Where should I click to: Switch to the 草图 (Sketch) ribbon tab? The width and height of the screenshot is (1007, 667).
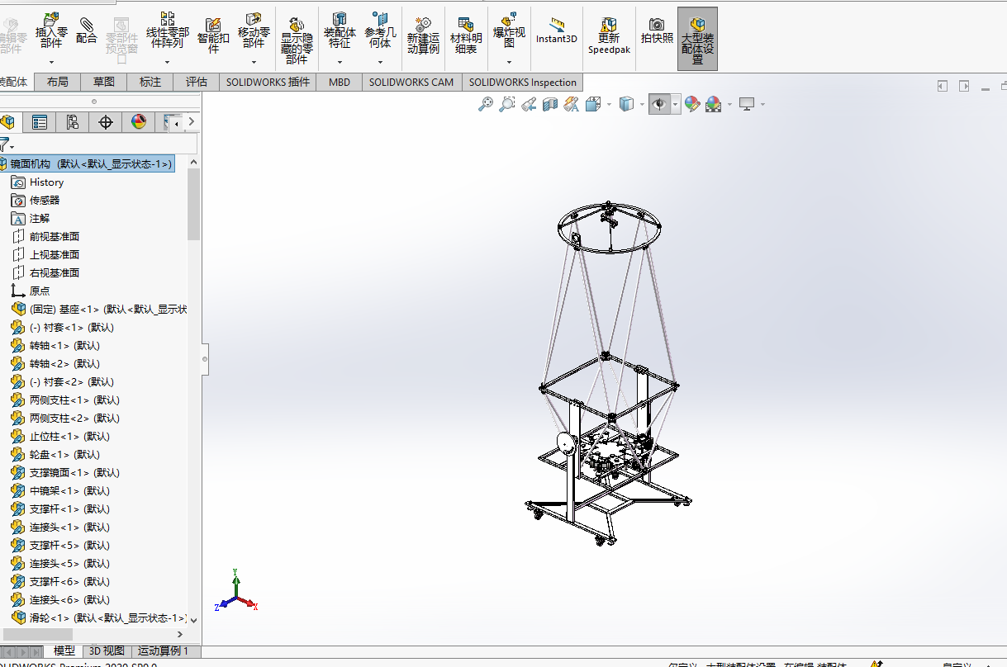click(104, 82)
